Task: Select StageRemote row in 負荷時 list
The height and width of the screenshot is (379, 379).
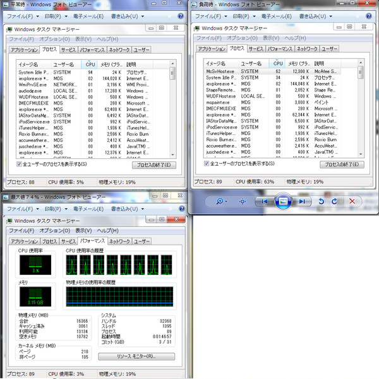Action: coord(272,90)
